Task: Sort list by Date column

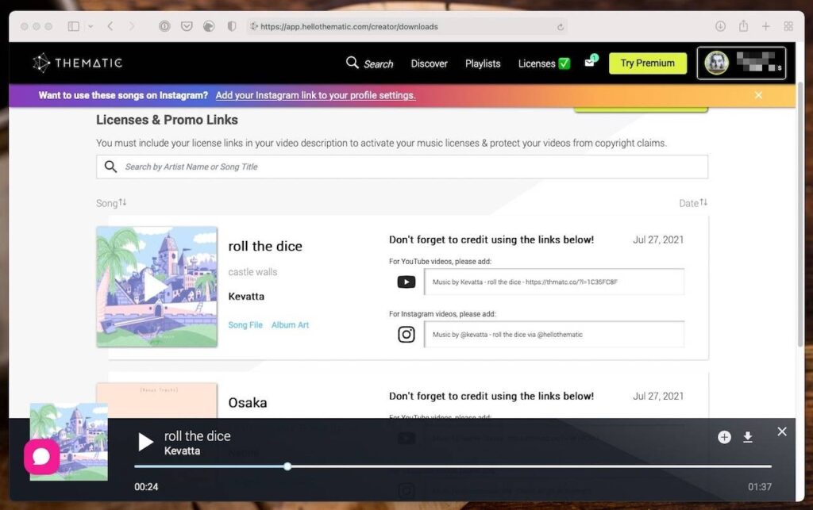Action: tap(692, 203)
